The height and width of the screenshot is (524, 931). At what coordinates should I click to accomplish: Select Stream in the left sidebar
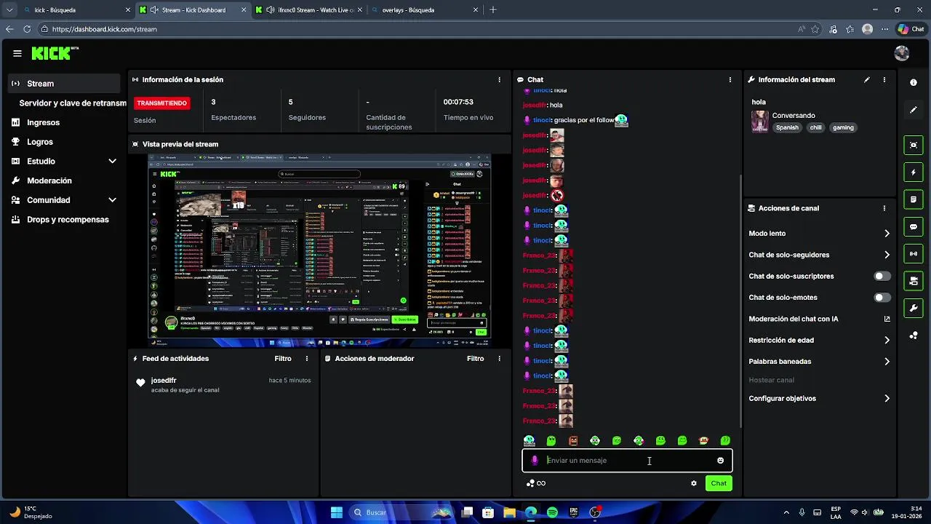tap(65, 84)
